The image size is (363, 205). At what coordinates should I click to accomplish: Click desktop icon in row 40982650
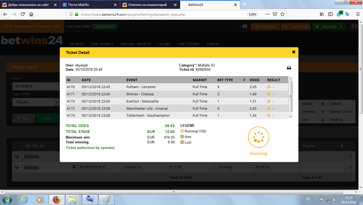click(17, 156)
